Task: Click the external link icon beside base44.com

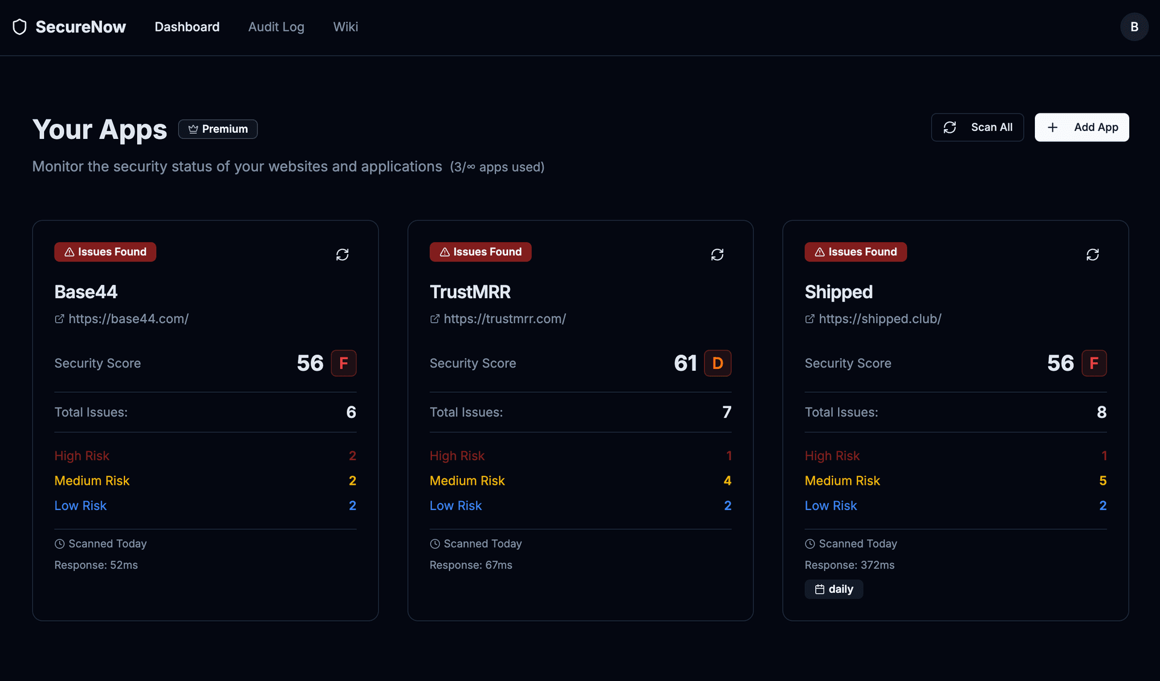Action: 59,319
